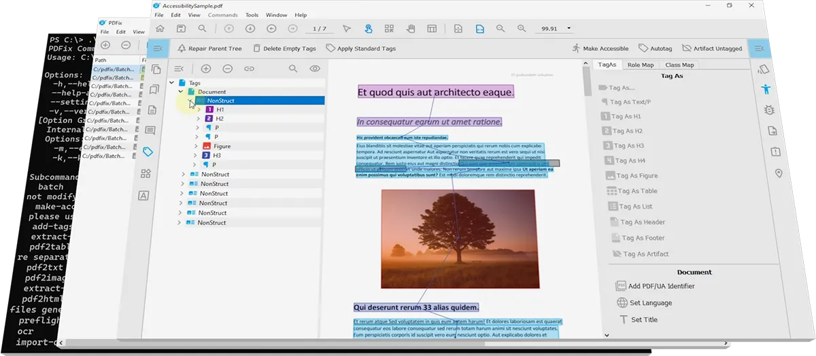Click the add tag plus circle icon
Screen dimensions: 816x356
tap(206, 69)
